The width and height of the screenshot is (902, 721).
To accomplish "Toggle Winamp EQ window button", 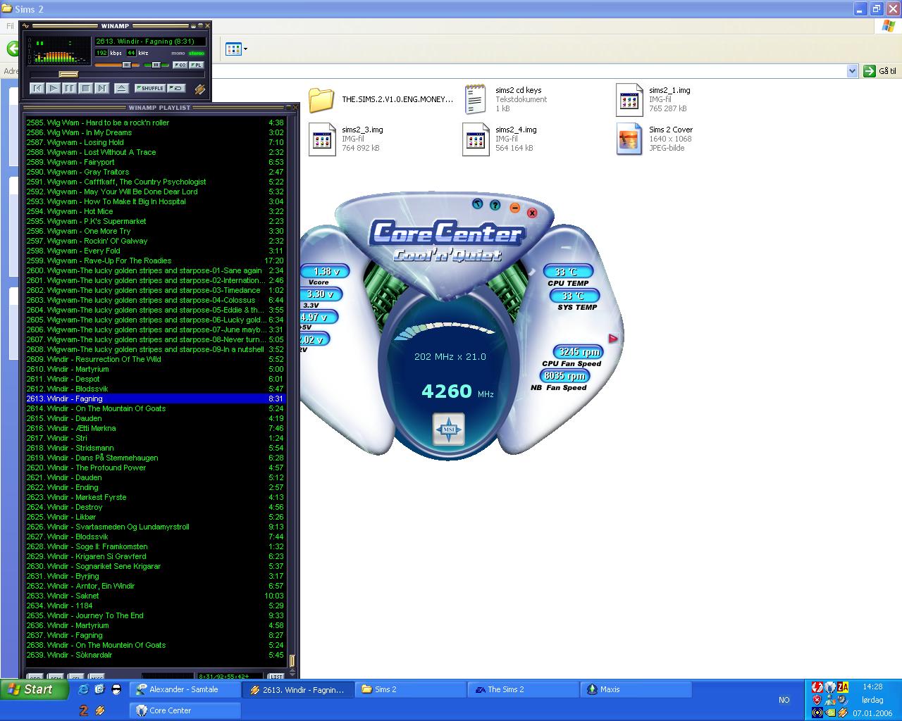I will 180,65.
